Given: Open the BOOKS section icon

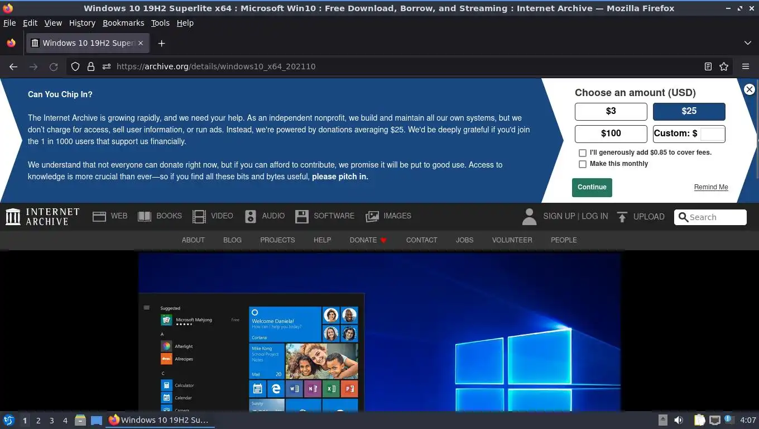Looking at the screenshot, I should point(145,217).
